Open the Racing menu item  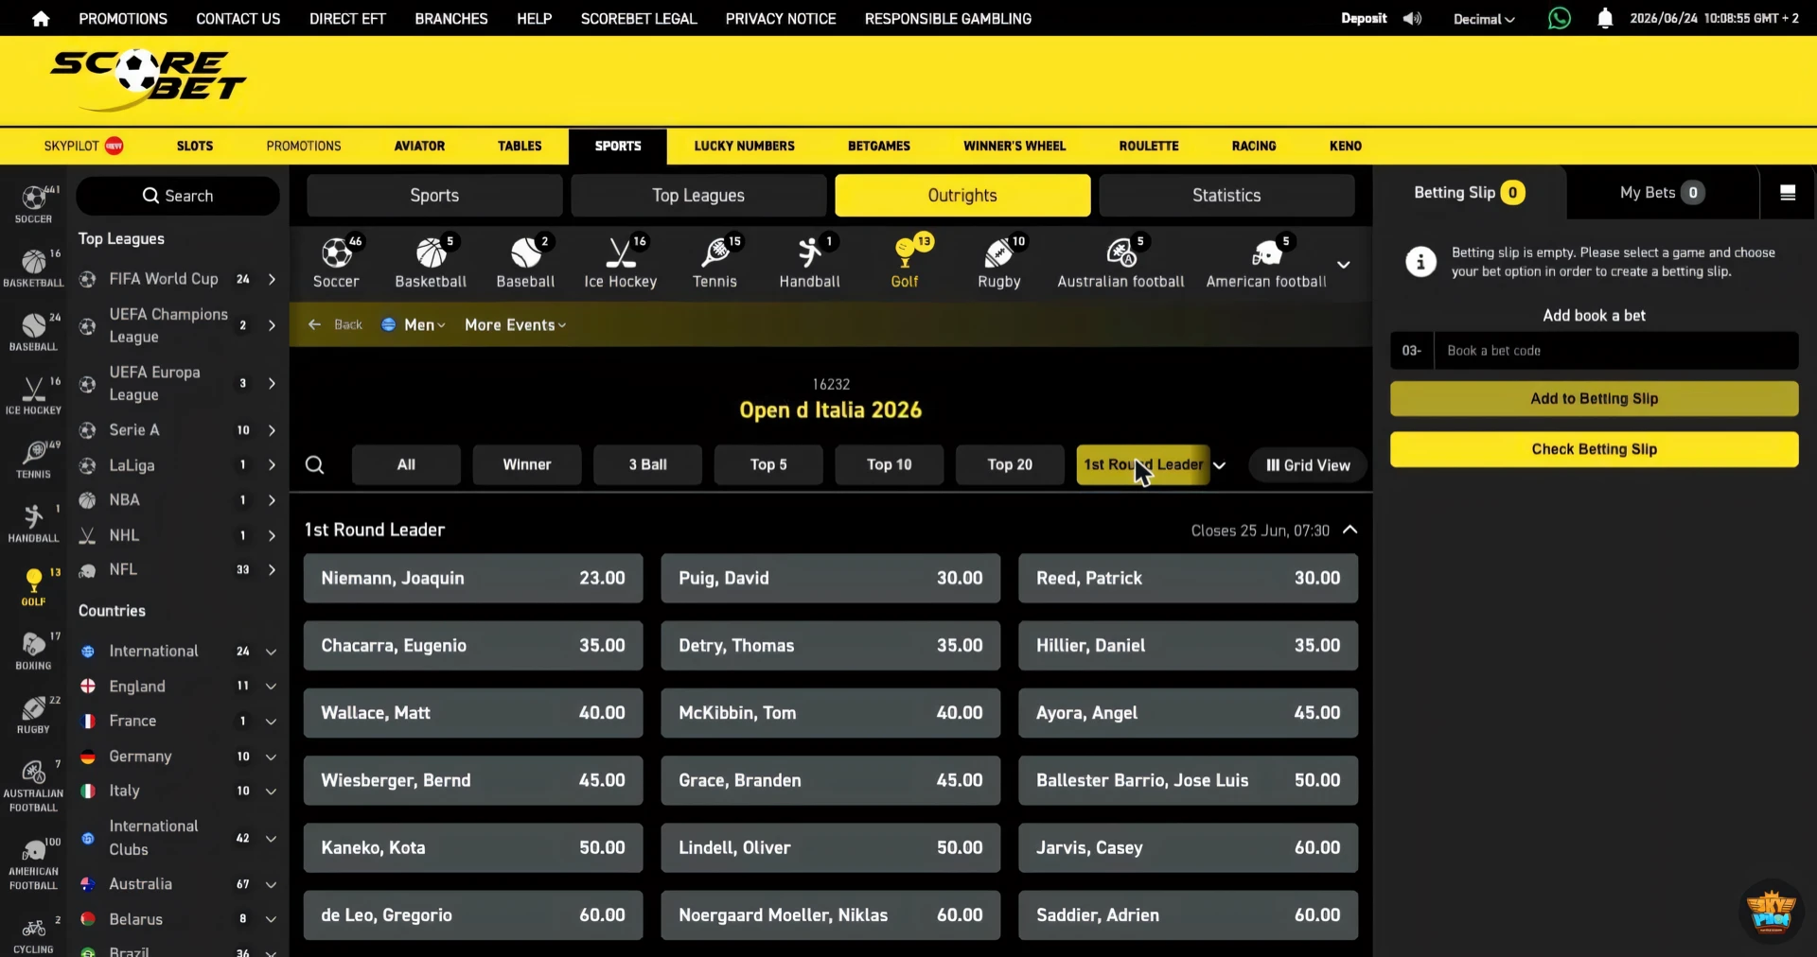point(1253,146)
